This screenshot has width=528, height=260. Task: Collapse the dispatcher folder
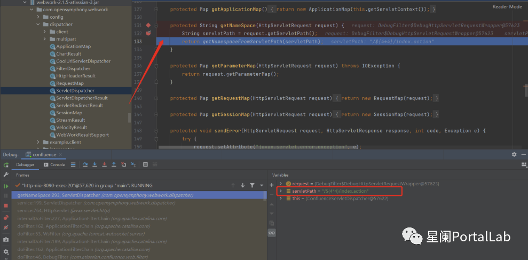click(x=38, y=24)
